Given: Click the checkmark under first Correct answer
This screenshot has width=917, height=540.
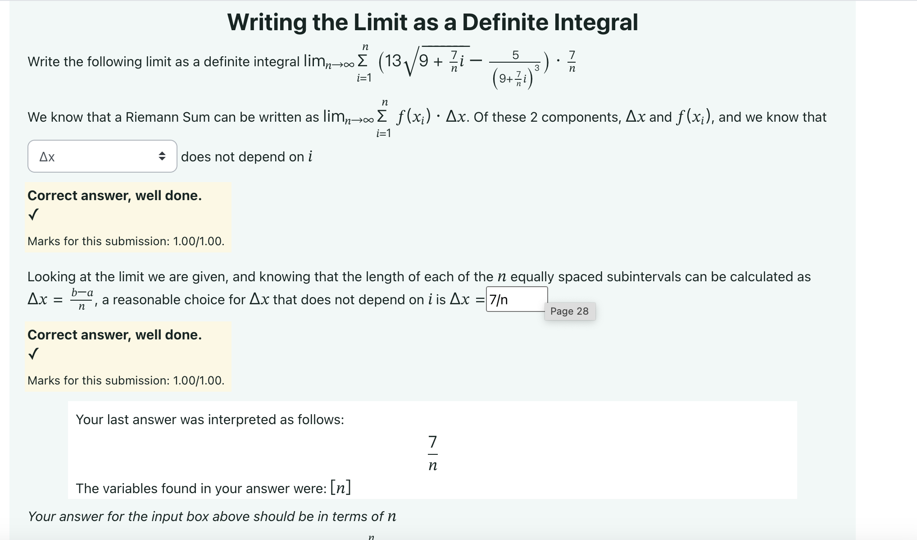Looking at the screenshot, I should click(x=34, y=216).
